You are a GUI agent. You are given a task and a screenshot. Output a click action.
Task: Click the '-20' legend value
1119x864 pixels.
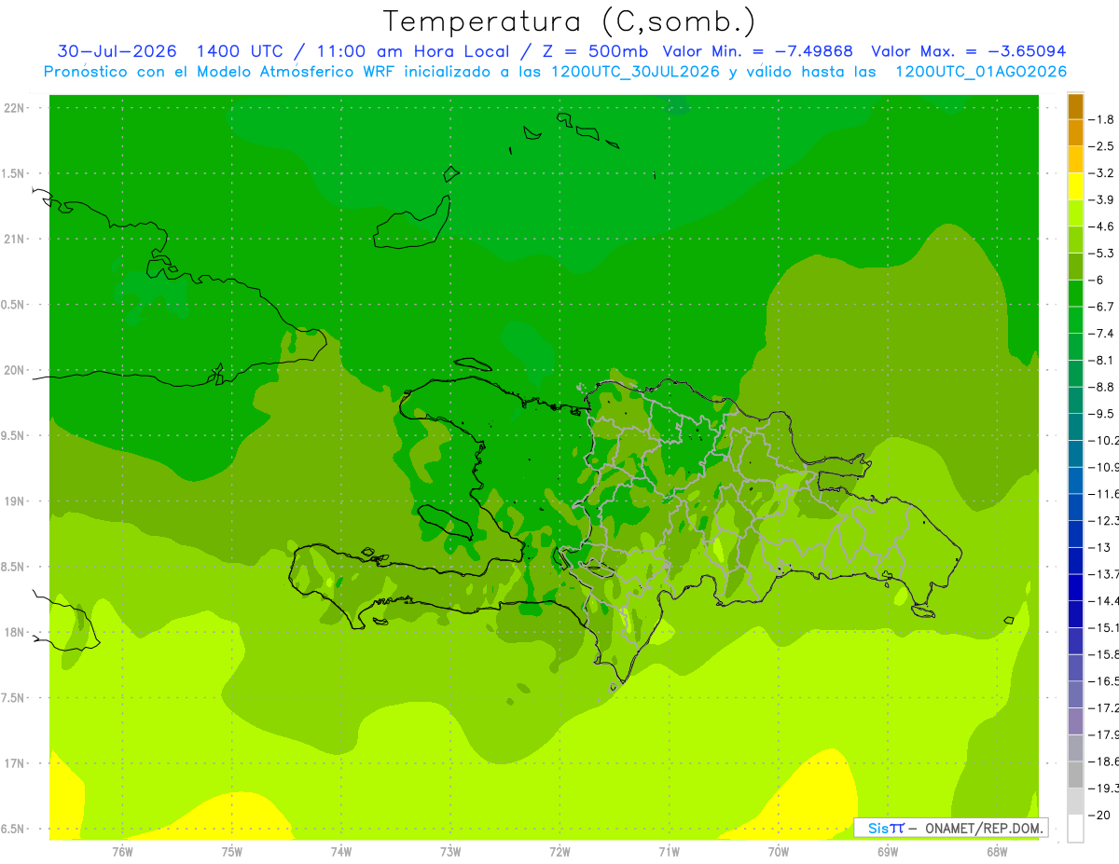(x=1100, y=815)
